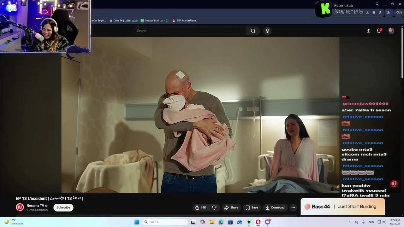Open volume control in system tray

pos(385,222)
